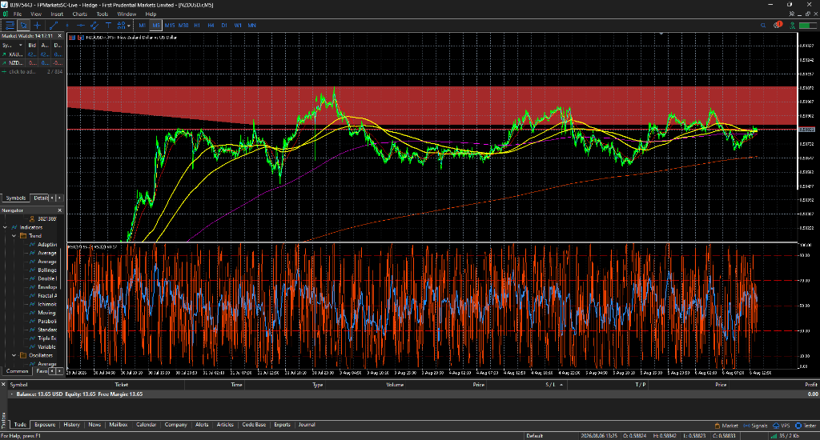This screenshot has height=440, width=820.
Task: Open the Exposure tab in Toolbox
Action: click(45, 425)
